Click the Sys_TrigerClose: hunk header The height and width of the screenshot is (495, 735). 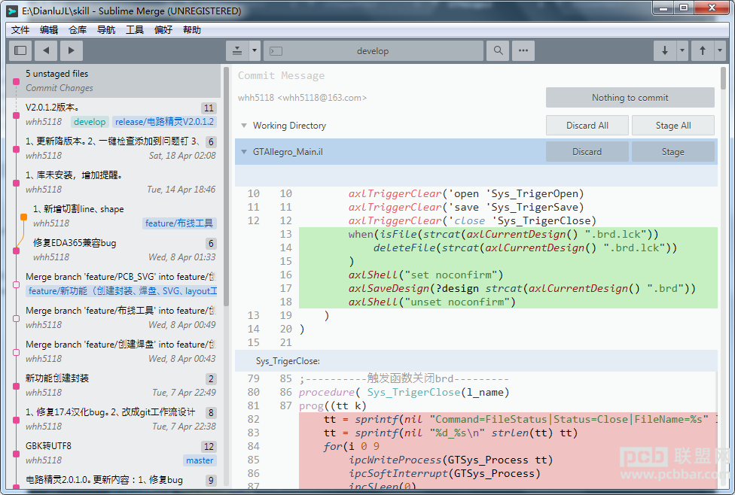[x=476, y=361]
